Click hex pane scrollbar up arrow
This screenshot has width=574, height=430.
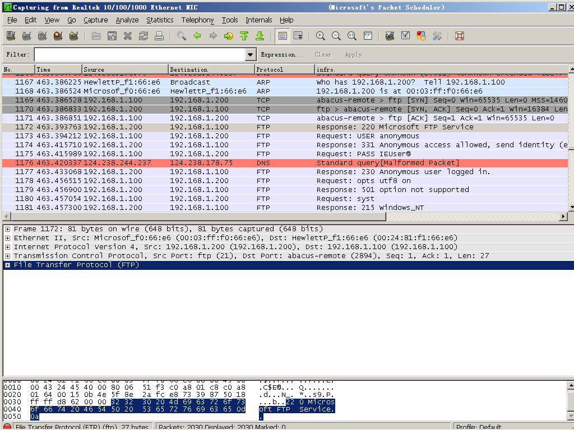pyautogui.click(x=571, y=385)
